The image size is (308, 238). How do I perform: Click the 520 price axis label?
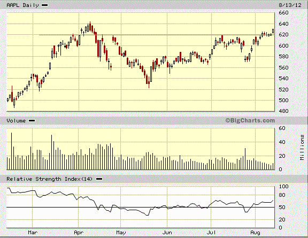pyautogui.click(x=283, y=89)
